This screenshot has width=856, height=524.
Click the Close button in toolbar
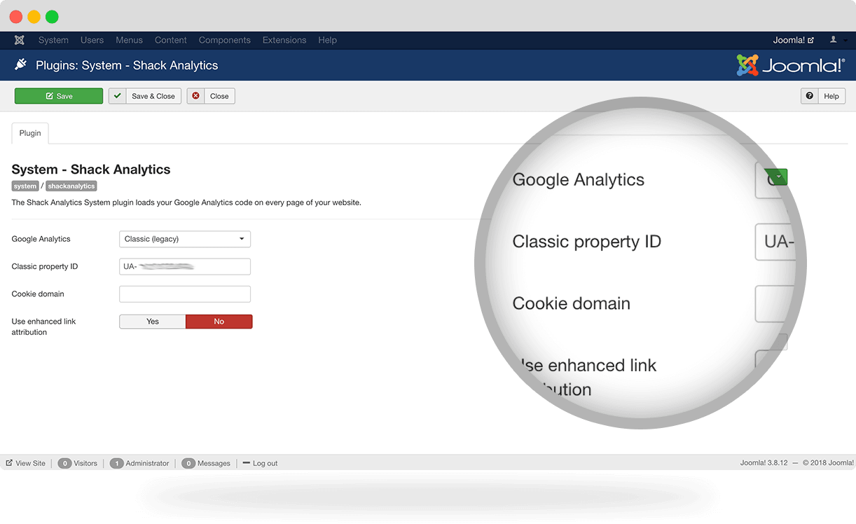(x=211, y=96)
